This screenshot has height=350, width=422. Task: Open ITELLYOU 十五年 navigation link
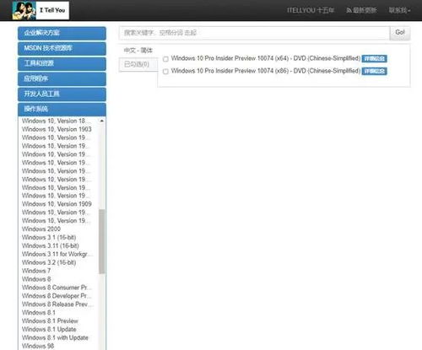[x=311, y=10]
